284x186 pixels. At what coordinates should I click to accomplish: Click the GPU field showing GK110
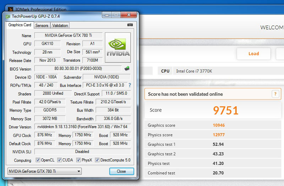[x=48, y=44]
